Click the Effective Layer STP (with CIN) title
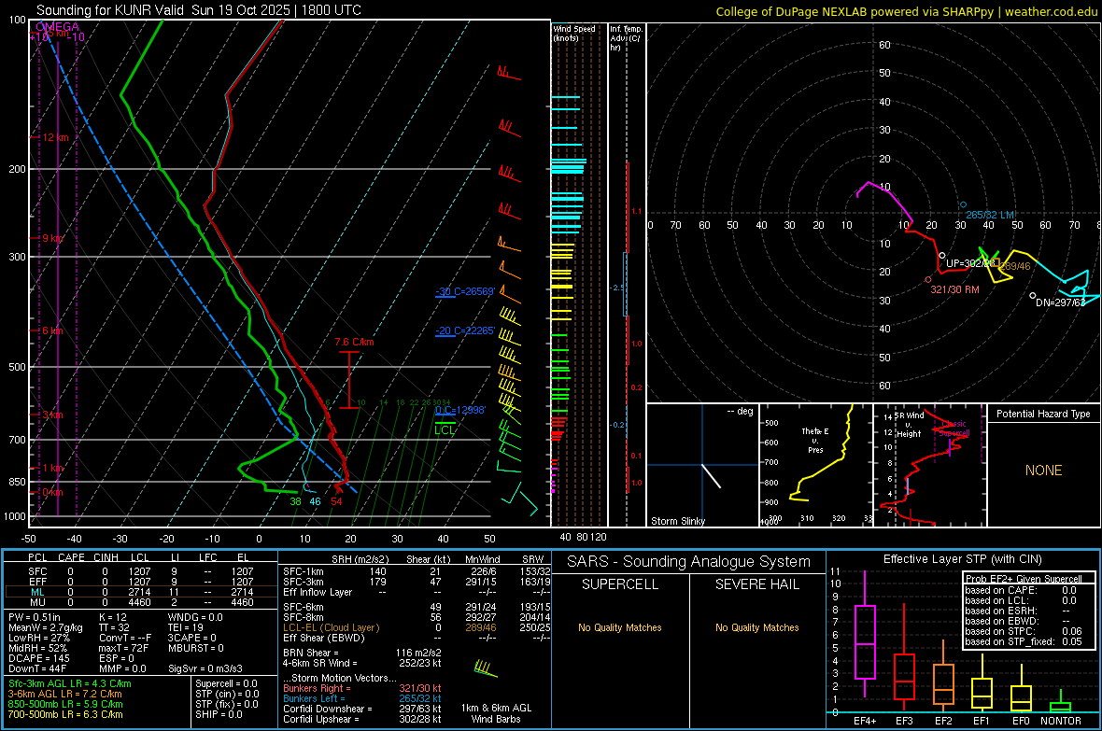1102x731 pixels. 962,559
